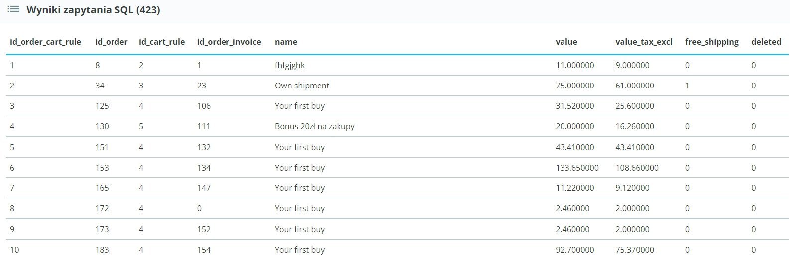790x257 pixels.
Task: Click the "Own shipment" name cell
Action: [302, 86]
